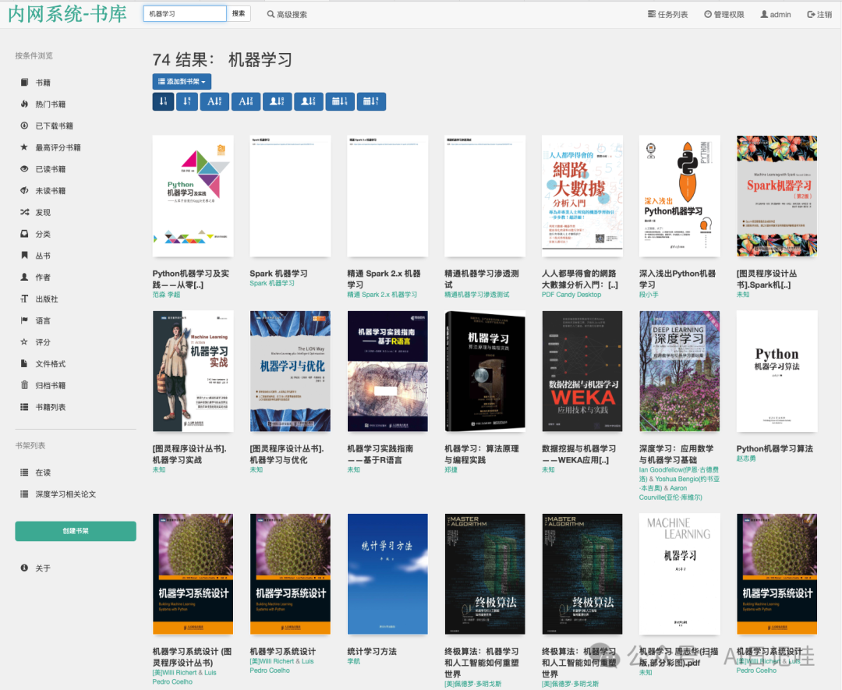Open the 数据挖掘与机器学习 WEKA cover

582,371
